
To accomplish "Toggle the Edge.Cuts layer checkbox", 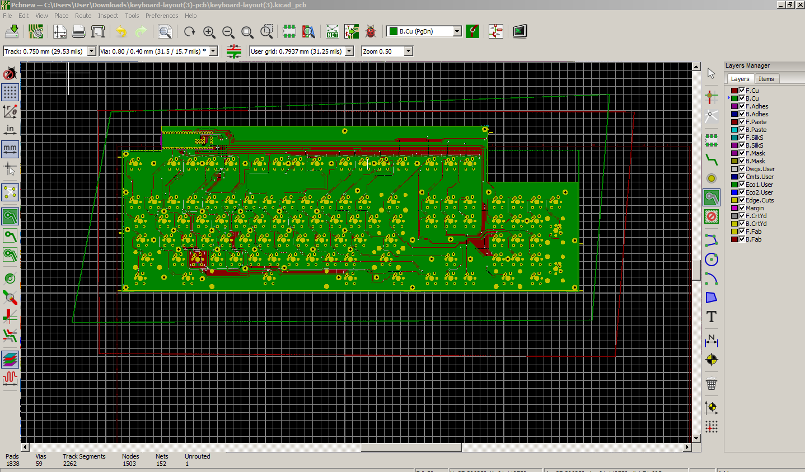I will point(742,200).
